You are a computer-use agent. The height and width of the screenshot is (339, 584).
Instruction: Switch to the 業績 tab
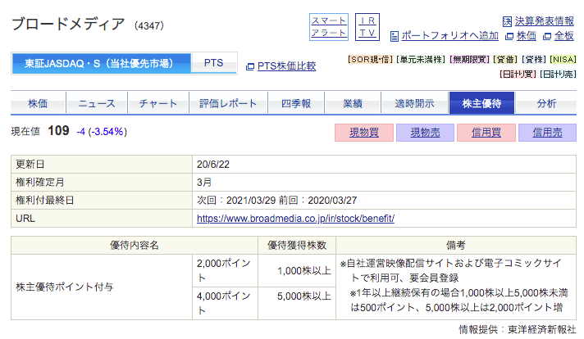point(353,103)
